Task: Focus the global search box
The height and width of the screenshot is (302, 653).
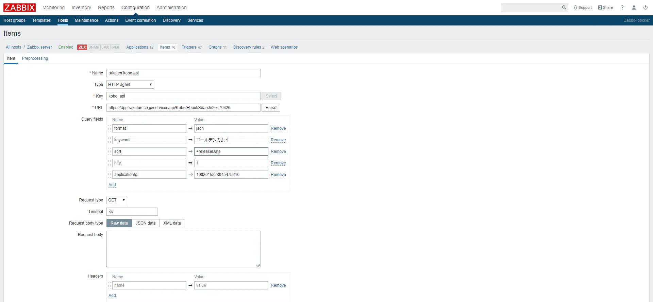Action: click(x=531, y=7)
